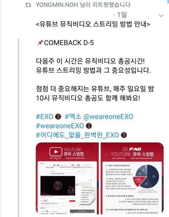Image resolution: width=169 pixels, height=217 pixels.
Task: Click the 1일 tweet timestamp
Action: click(122, 15)
